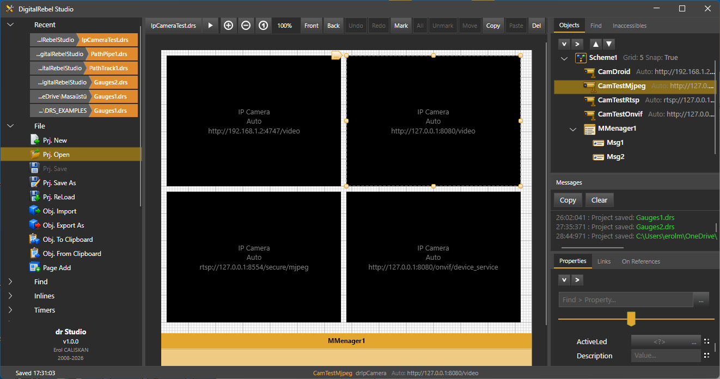Screen dimensions: 720x379
Task: Open the On References tab
Action: click(641, 261)
